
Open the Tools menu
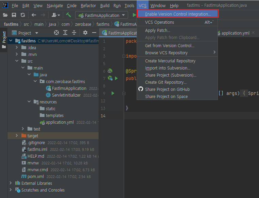click(x=129, y=6)
